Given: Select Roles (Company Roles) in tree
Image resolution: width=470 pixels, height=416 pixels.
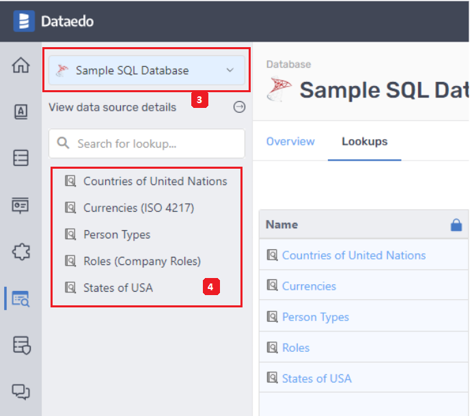Looking at the screenshot, I should pos(142,261).
